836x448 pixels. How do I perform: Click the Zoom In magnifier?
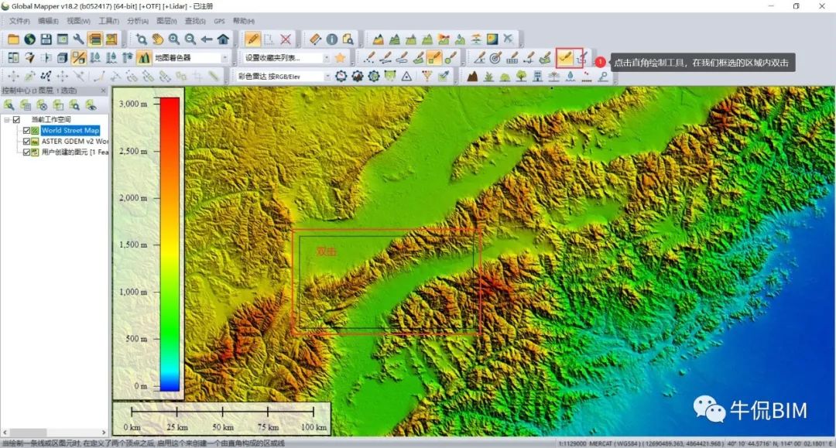[174, 39]
